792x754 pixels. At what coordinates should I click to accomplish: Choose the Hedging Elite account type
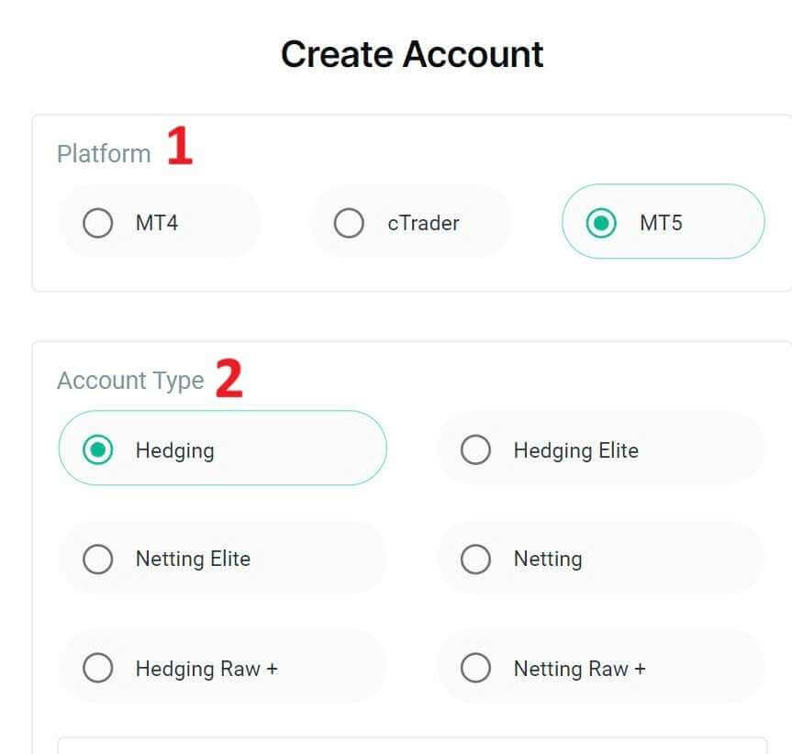click(599, 449)
